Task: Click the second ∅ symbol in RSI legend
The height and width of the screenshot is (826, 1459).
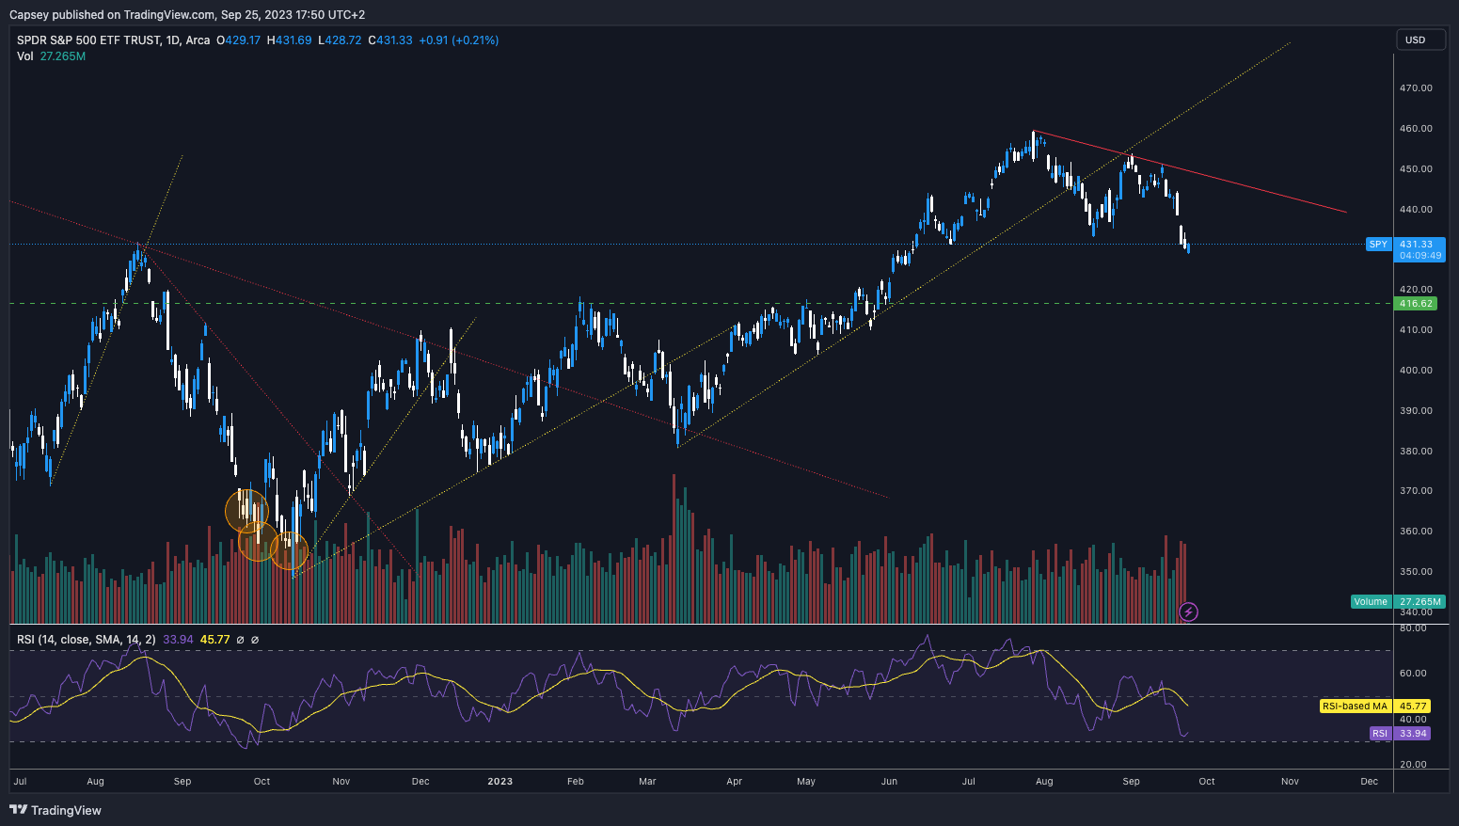Action: [x=255, y=640]
